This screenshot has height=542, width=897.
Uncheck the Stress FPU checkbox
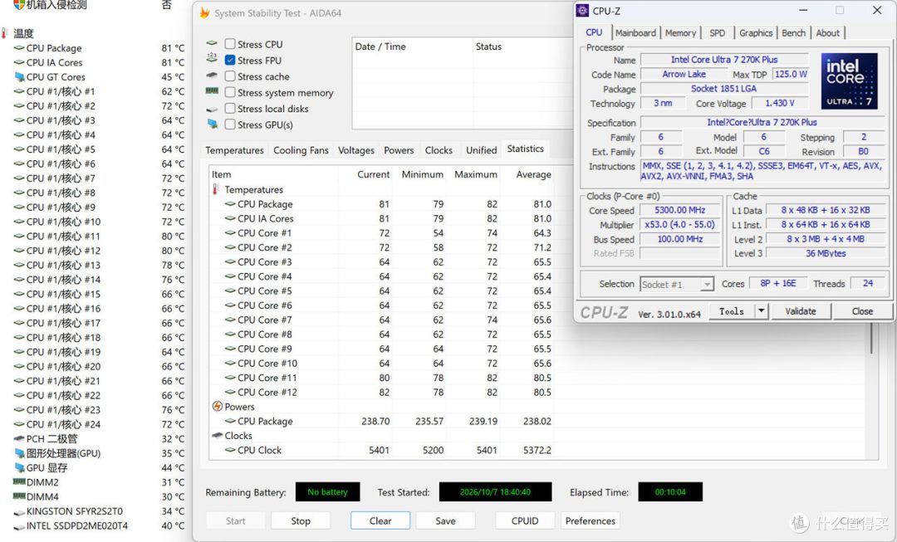[x=230, y=60]
